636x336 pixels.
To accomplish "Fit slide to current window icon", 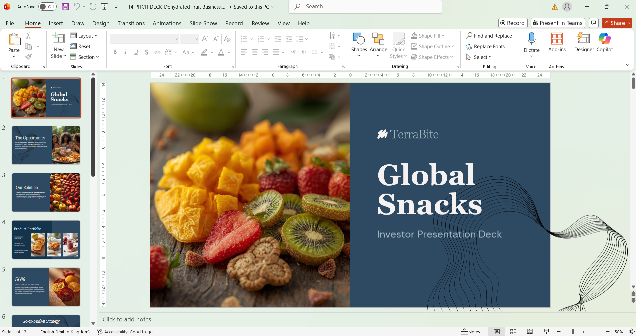I will click(631, 332).
